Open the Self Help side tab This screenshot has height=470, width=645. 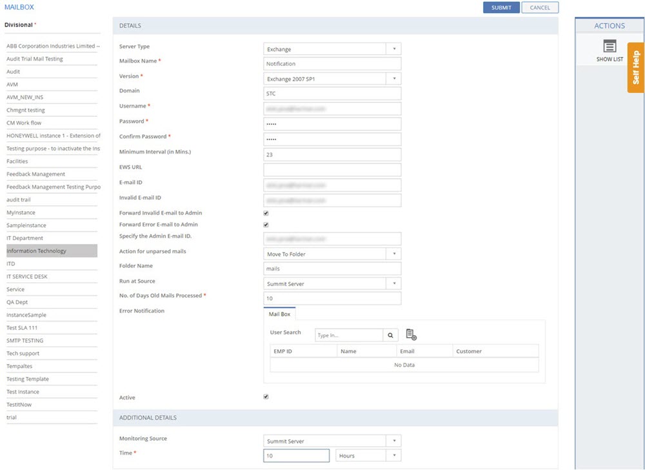[635, 68]
